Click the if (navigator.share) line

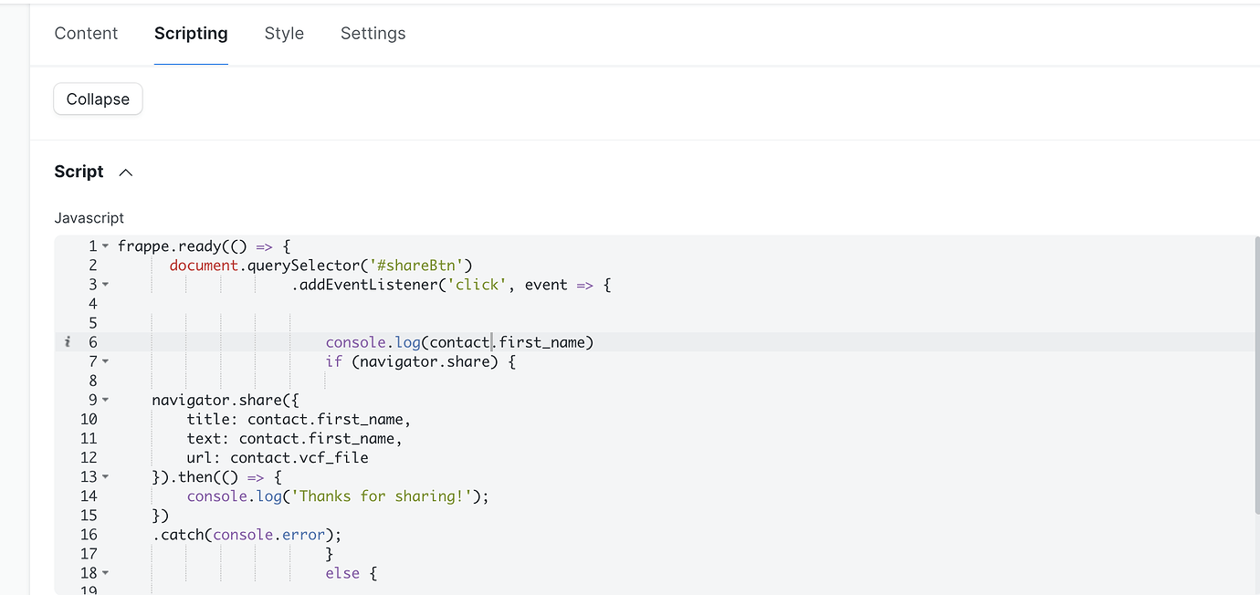point(420,361)
